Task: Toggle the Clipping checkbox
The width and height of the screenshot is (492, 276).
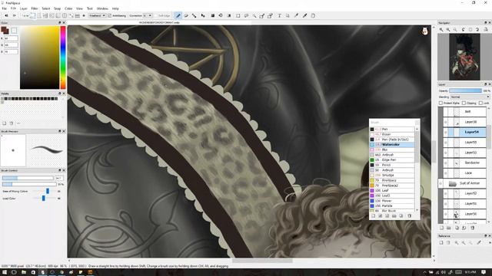Action: 464,103
